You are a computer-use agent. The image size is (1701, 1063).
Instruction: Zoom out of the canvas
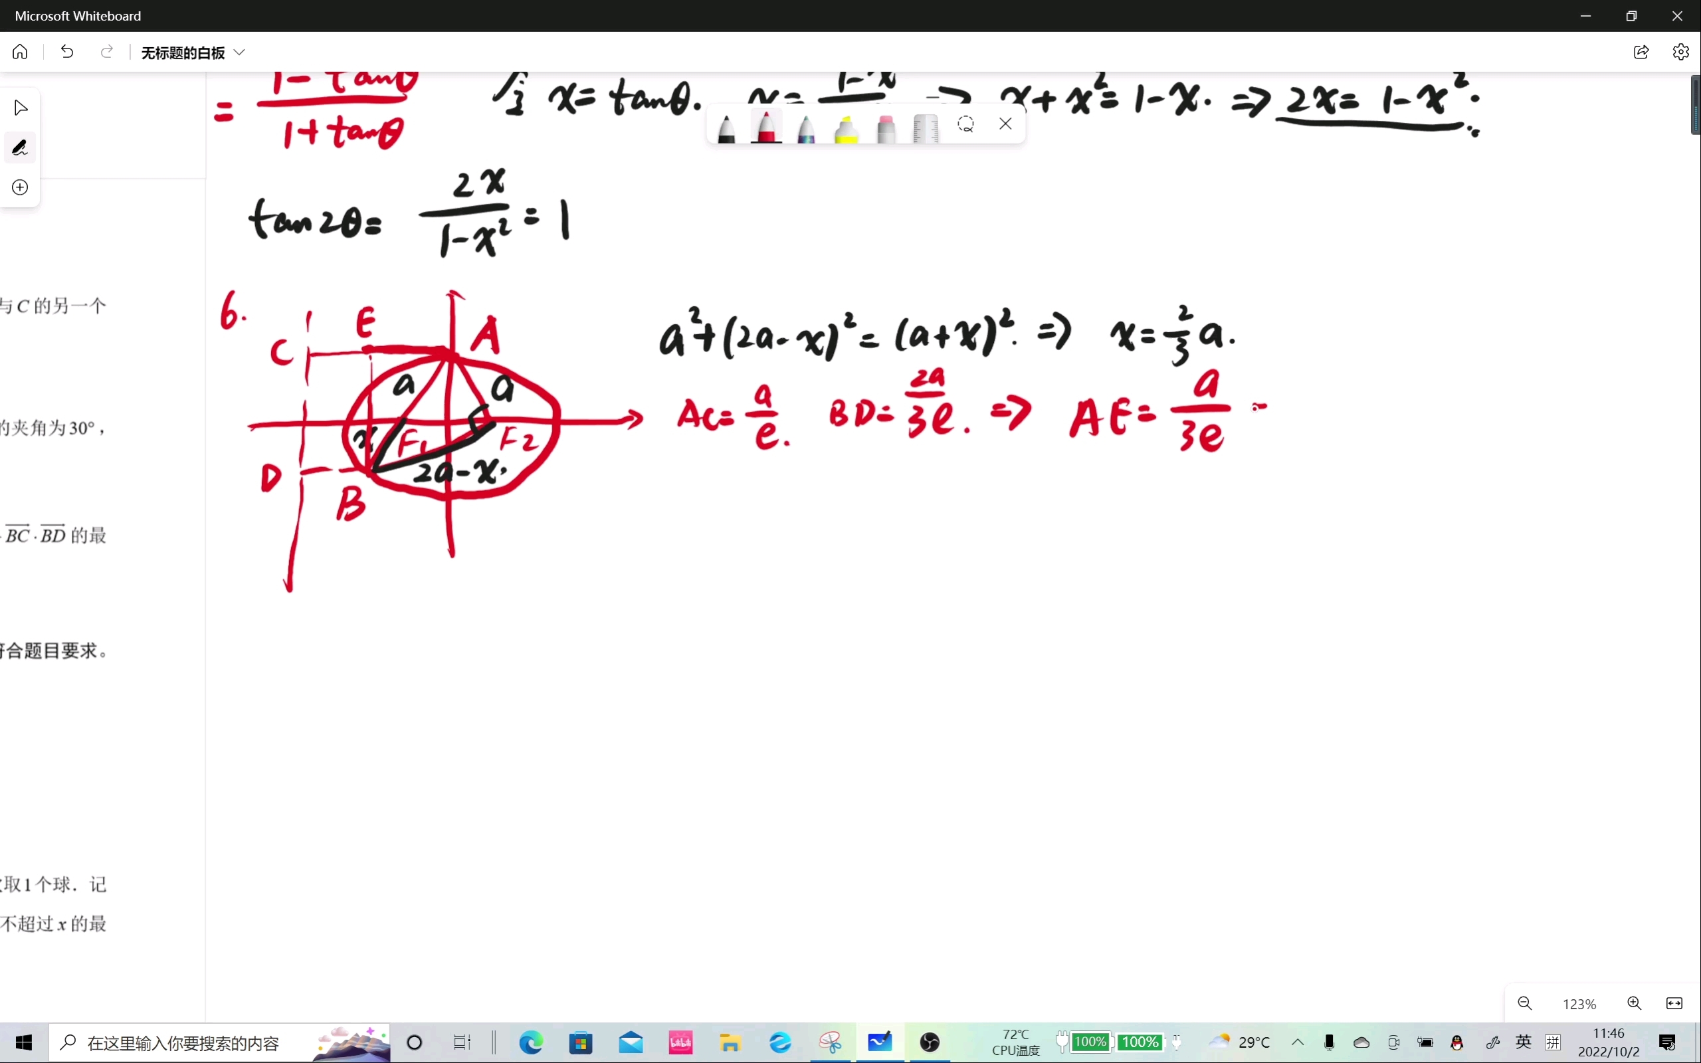(1524, 1003)
